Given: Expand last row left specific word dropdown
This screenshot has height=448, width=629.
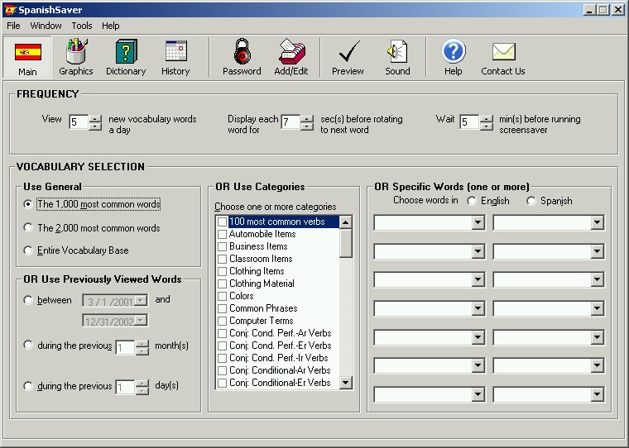Looking at the screenshot, I should (x=478, y=394).
